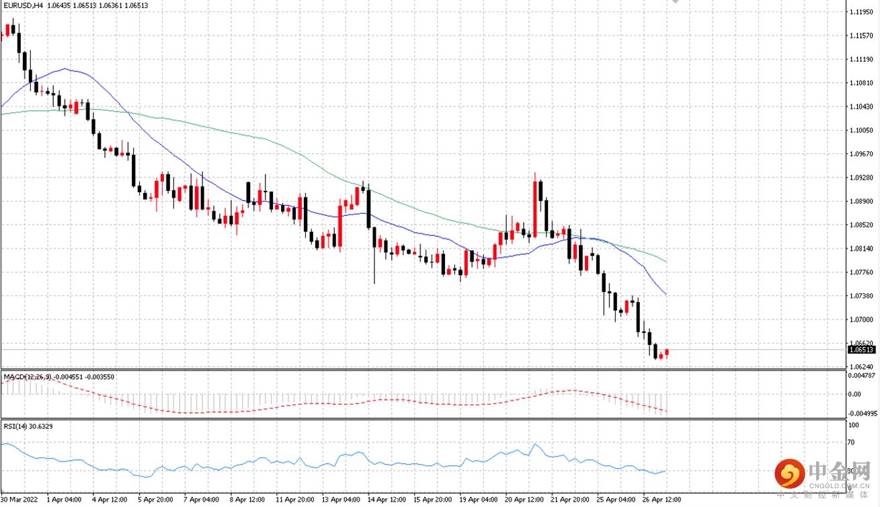Select the 1 Apr 04:00 time label
Screen dimensions: 880x507
click(x=64, y=500)
